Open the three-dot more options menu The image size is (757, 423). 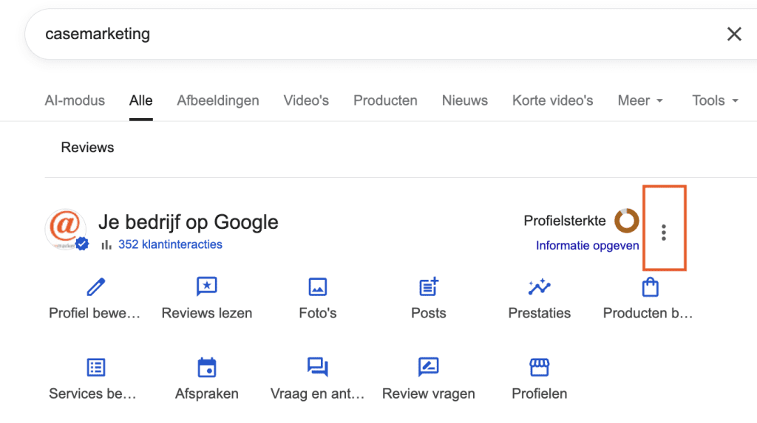click(664, 233)
